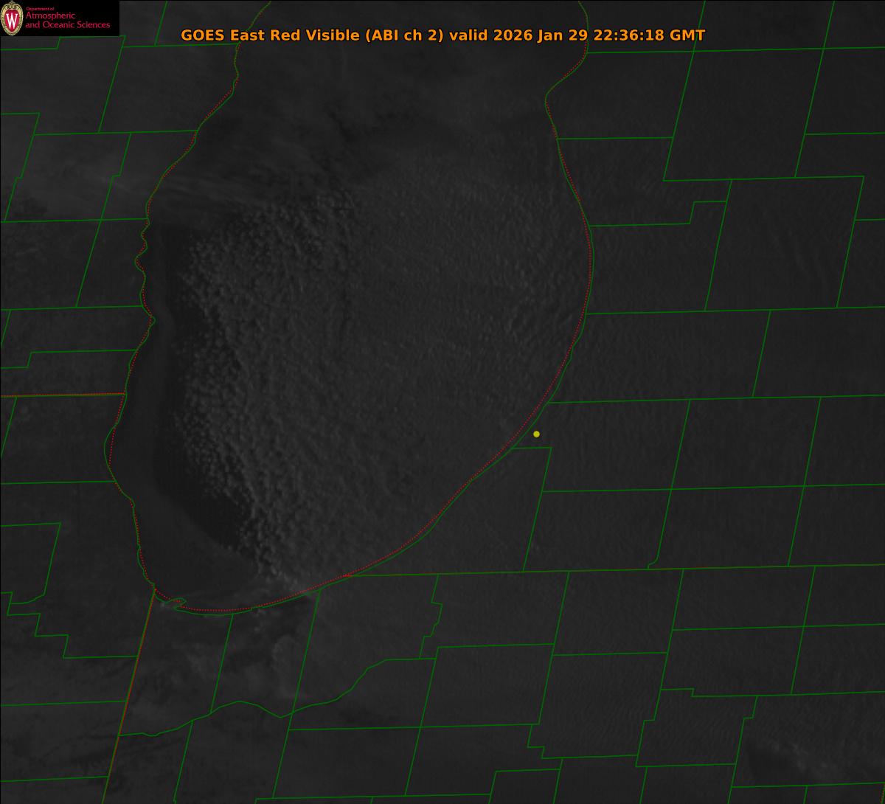The image size is (885, 804).
Task: Click the small "Department of" text
Action: point(40,9)
